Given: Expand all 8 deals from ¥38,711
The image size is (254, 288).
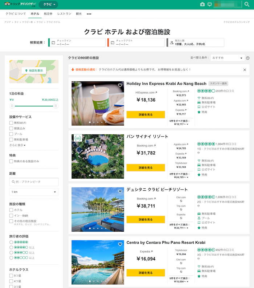Looking at the screenshot, I should coord(180,226).
